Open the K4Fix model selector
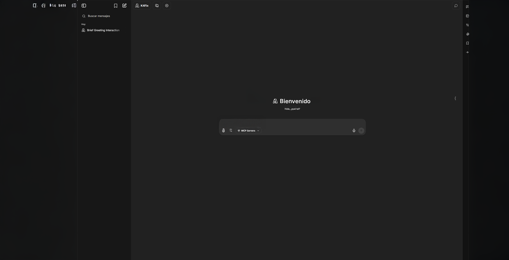509x260 pixels. pyautogui.click(x=142, y=6)
